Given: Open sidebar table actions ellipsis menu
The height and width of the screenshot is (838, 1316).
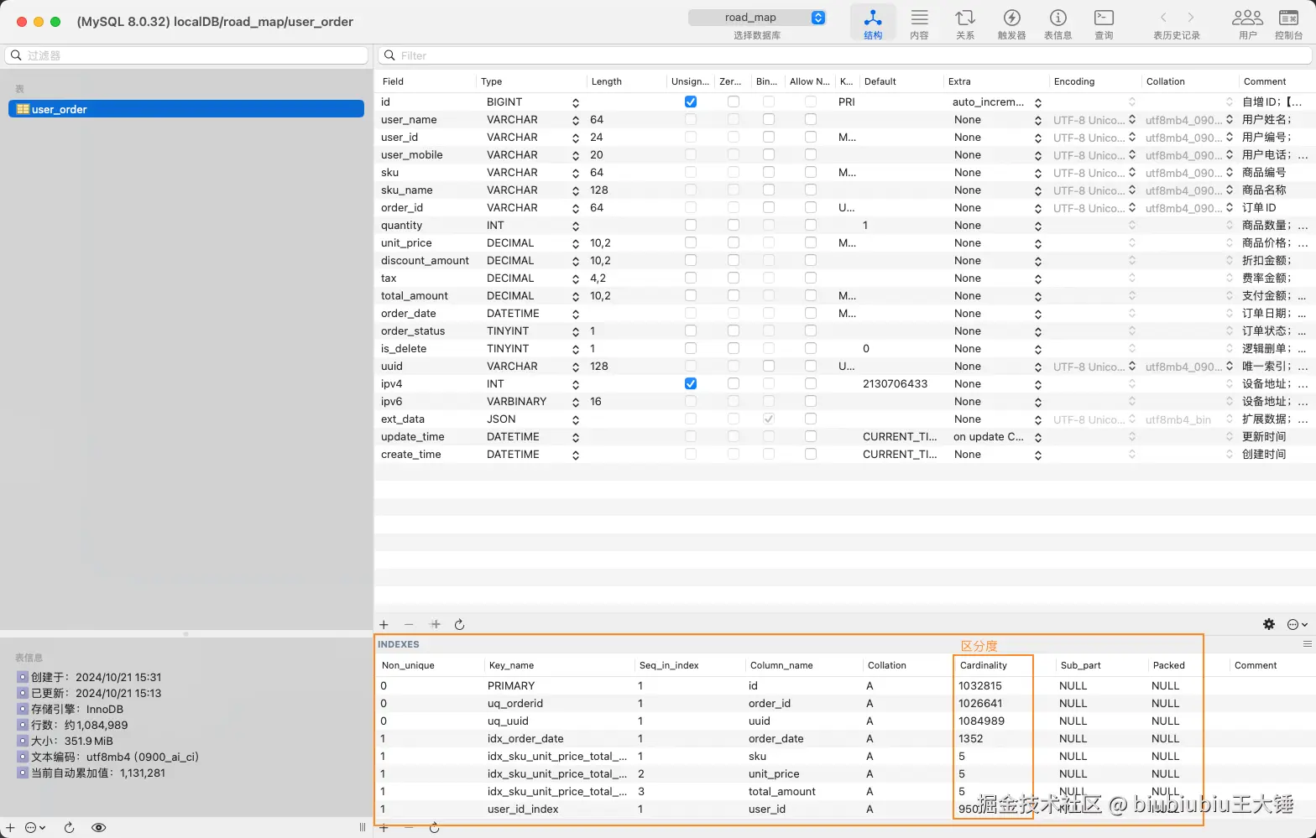Looking at the screenshot, I should pos(35,828).
